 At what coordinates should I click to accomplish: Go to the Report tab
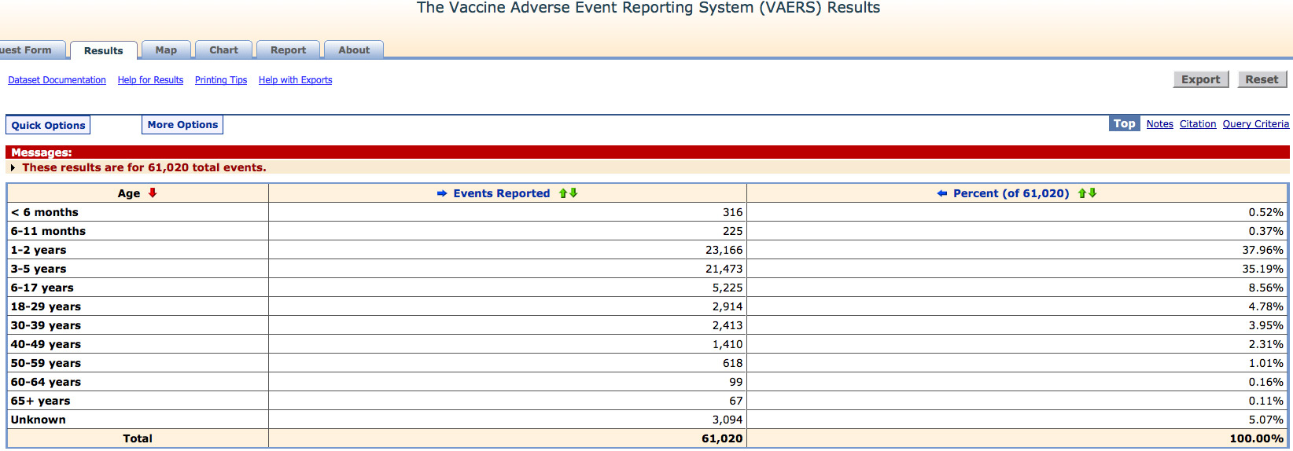pyautogui.click(x=288, y=49)
